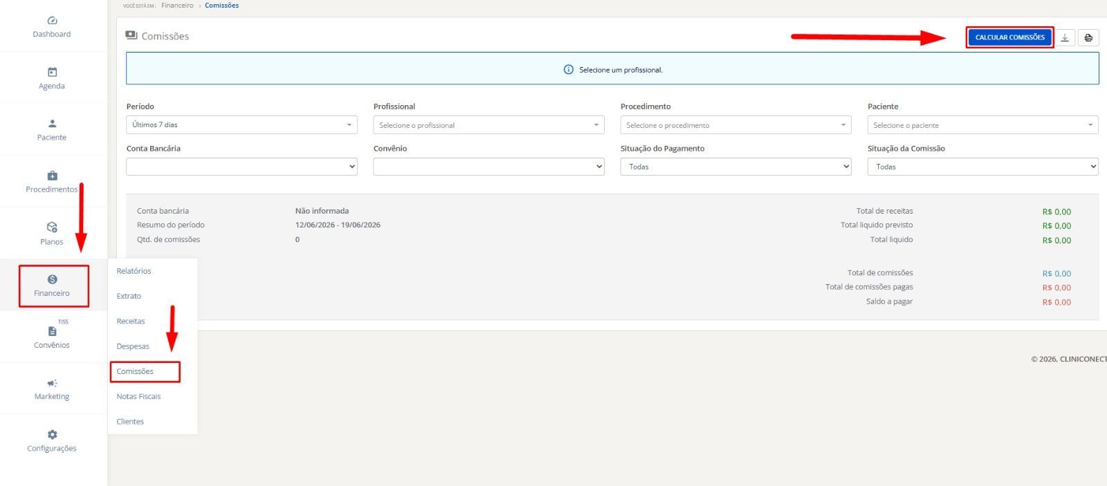Open the Paciente selector dropdown
This screenshot has height=486, width=1107.
coord(983,125)
